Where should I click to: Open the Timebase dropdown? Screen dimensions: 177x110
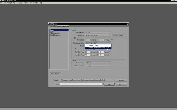pyautogui.click(x=98, y=36)
